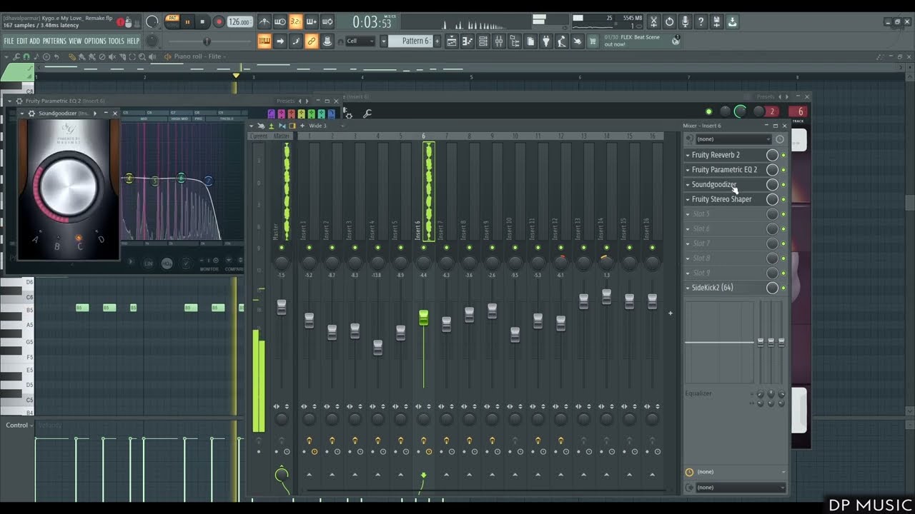The width and height of the screenshot is (915, 514).
Task: Open the Playlist view icon
Action: pyautogui.click(x=452, y=41)
